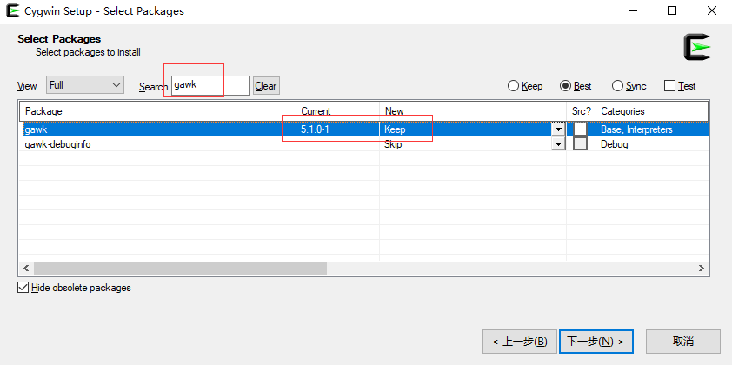Image resolution: width=732 pixels, height=365 pixels.
Task: Close the Cygwin Setup window
Action: coord(712,10)
